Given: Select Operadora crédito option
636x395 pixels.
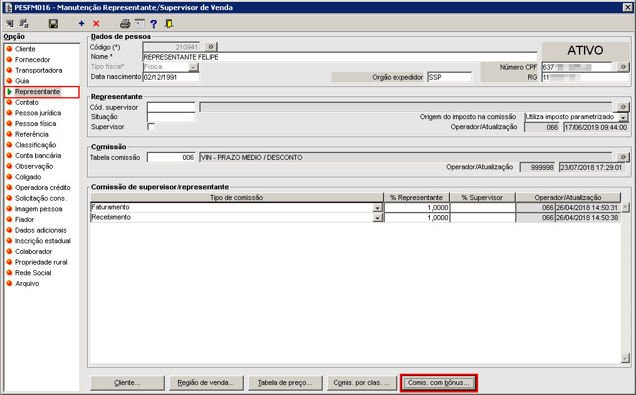Looking at the screenshot, I should (43, 187).
